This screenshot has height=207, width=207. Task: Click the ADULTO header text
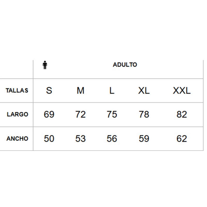pos(125,65)
